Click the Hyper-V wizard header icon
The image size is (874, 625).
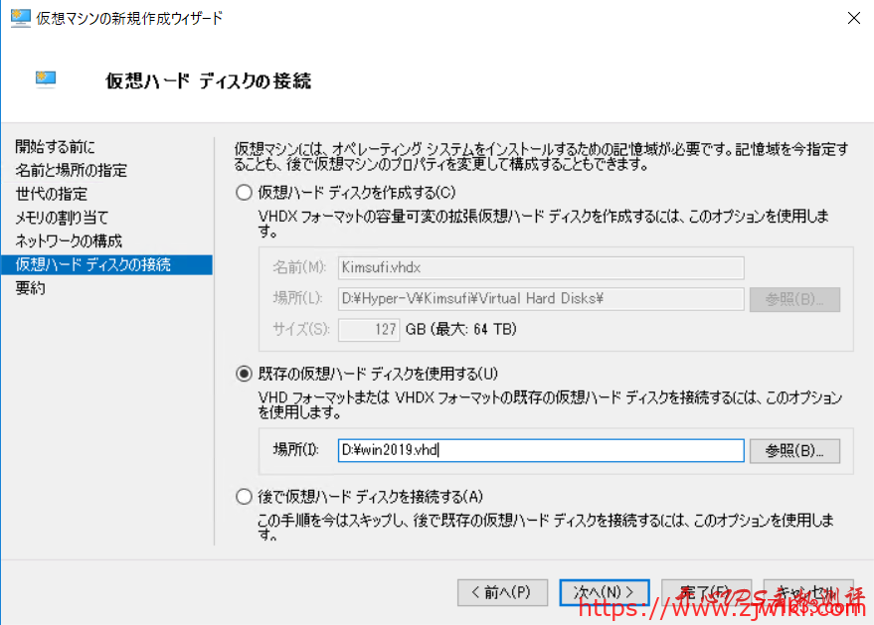tap(44, 78)
